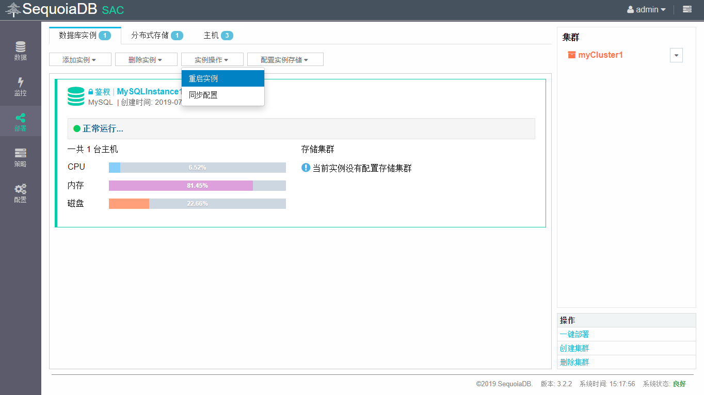This screenshot has height=395, width=704.
Task: Click the 一共 1 台主机 text
Action: pos(93,149)
